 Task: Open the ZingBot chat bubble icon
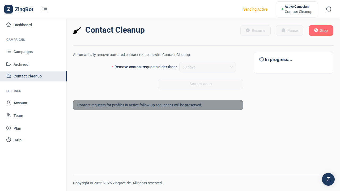click(328, 179)
